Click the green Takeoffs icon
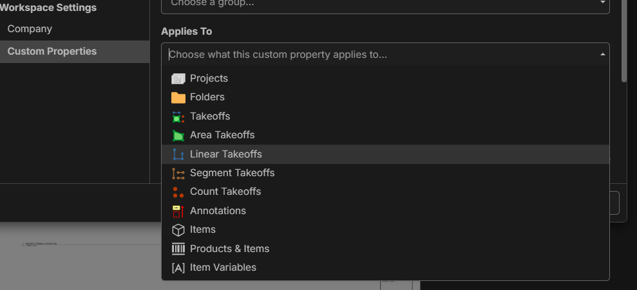Image resolution: width=637 pixels, height=290 pixels. tap(178, 116)
